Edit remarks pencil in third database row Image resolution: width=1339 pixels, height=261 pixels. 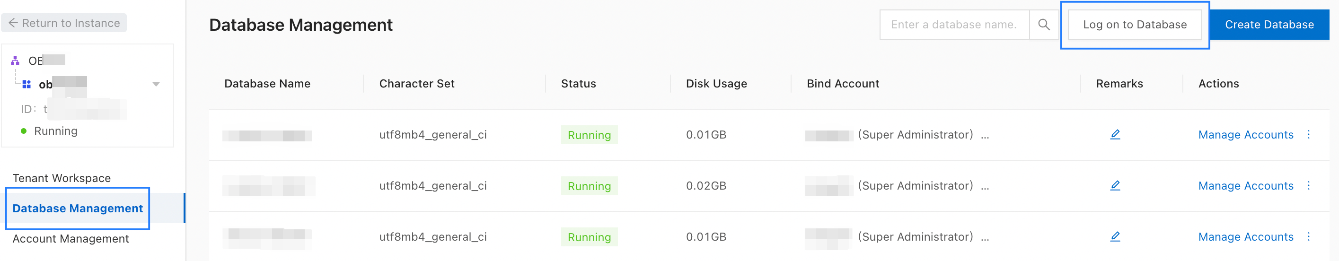pos(1115,236)
